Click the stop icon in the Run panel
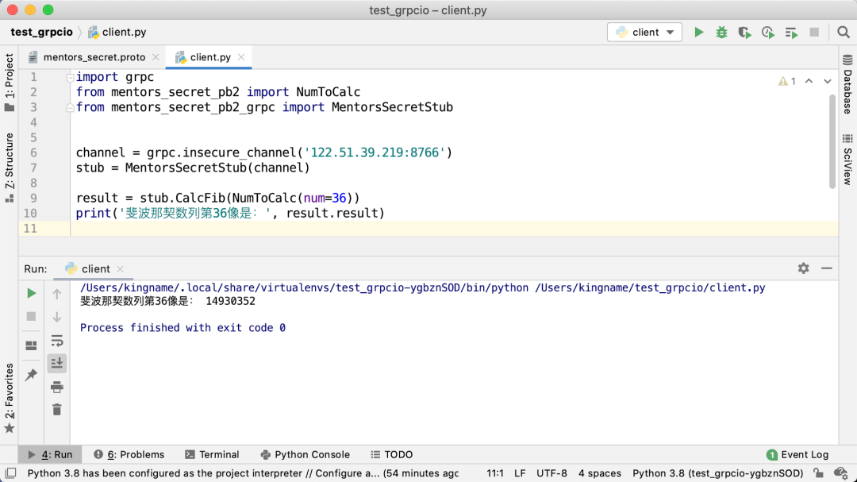This screenshot has width=857, height=482. click(31, 316)
